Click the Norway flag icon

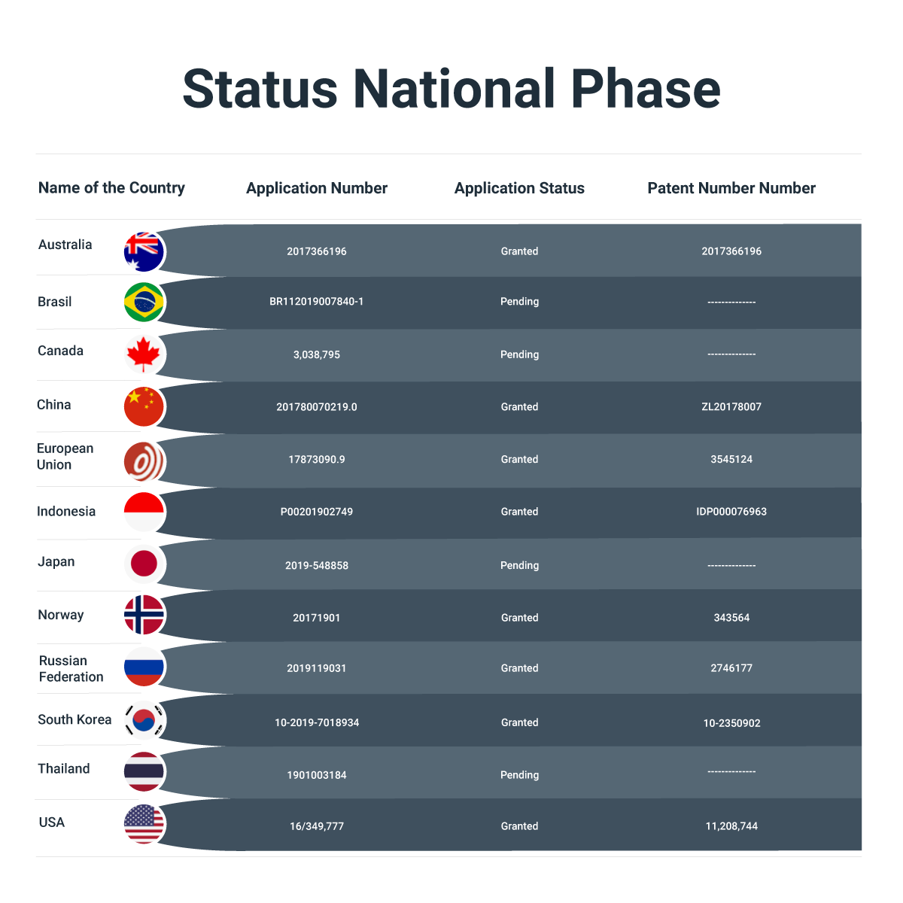click(144, 615)
